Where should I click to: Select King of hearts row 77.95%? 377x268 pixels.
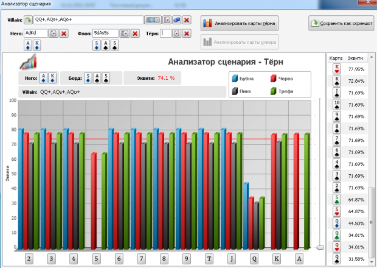[348, 69]
